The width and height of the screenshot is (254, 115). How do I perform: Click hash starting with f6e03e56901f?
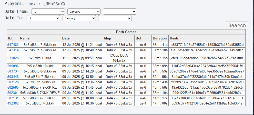[207, 50]
